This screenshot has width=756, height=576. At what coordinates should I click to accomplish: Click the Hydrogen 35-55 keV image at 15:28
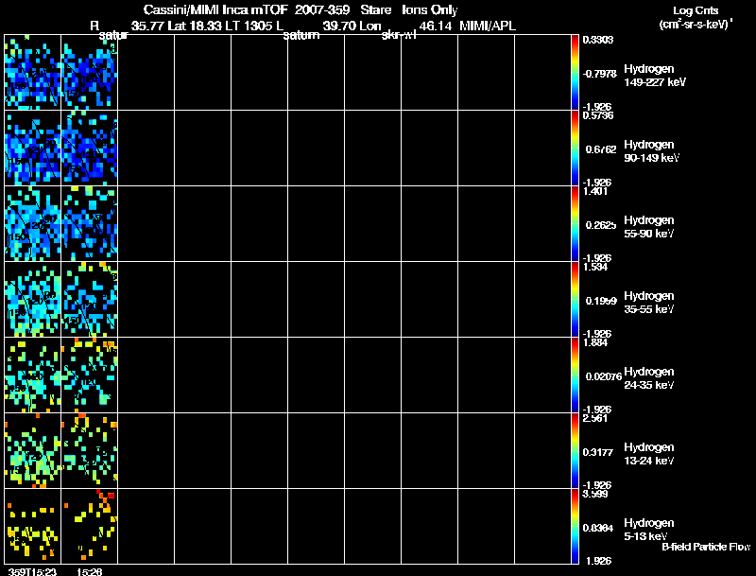pyautogui.click(x=89, y=300)
